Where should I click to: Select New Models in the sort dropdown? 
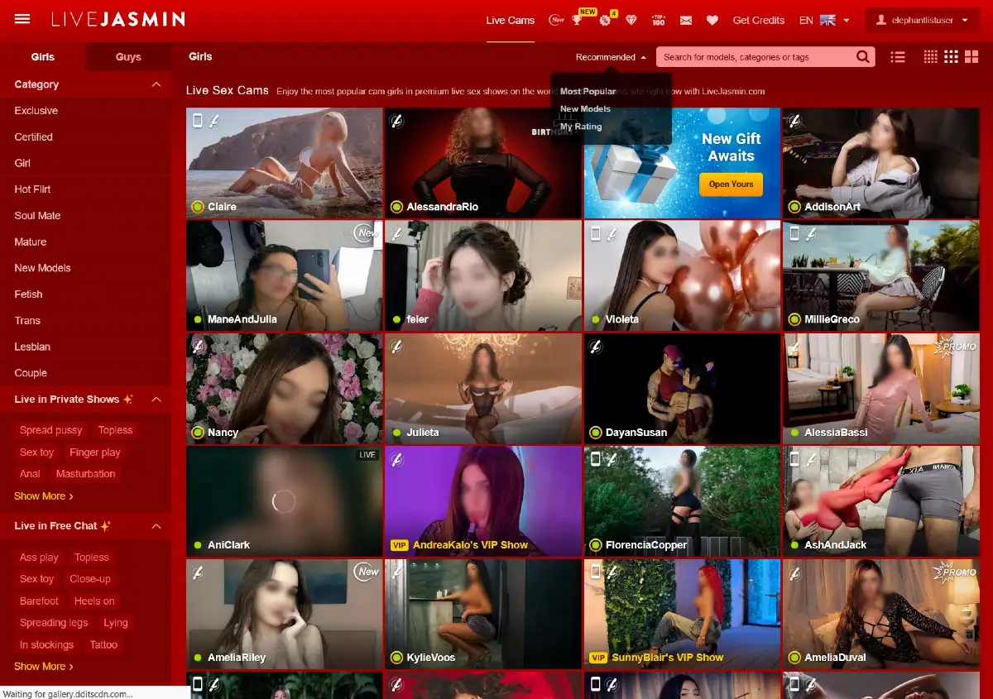click(x=585, y=109)
